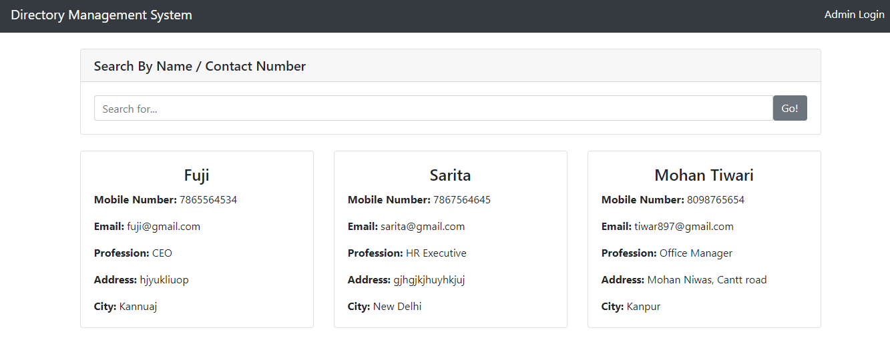
Task: Click Mohan Tiwari's mobile number 8098765654
Action: click(x=716, y=200)
